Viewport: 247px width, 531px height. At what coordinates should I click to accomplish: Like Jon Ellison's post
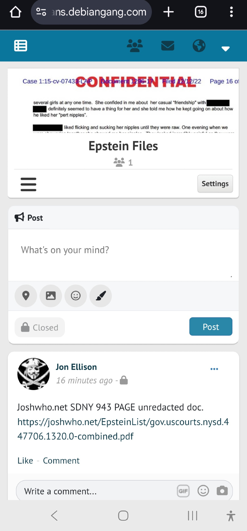pos(25,461)
